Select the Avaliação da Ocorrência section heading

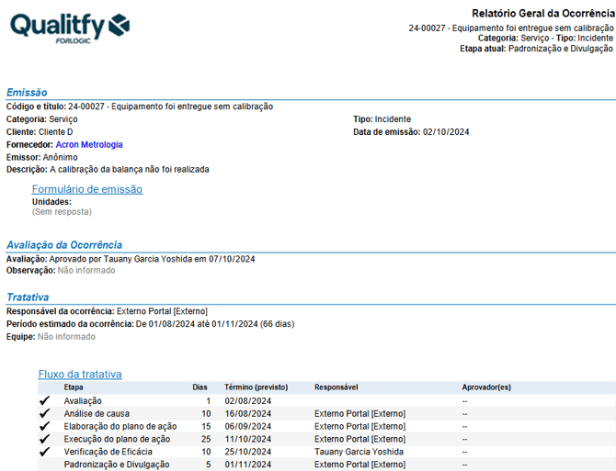click(x=64, y=245)
